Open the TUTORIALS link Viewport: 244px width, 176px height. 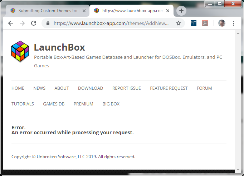coord(23,104)
